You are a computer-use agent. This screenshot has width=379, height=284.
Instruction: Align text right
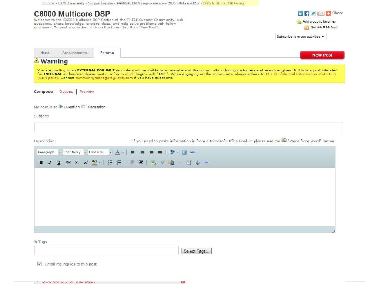(x=151, y=152)
